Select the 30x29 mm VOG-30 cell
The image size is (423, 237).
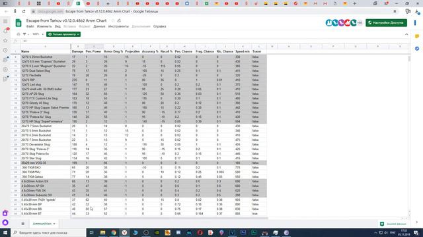46,163
